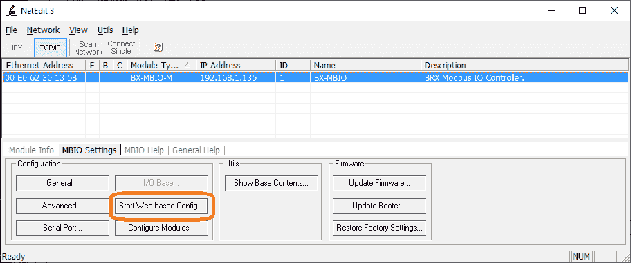Click Start Web based Config... button
Viewport: 631px width, 263px height.
point(161,206)
